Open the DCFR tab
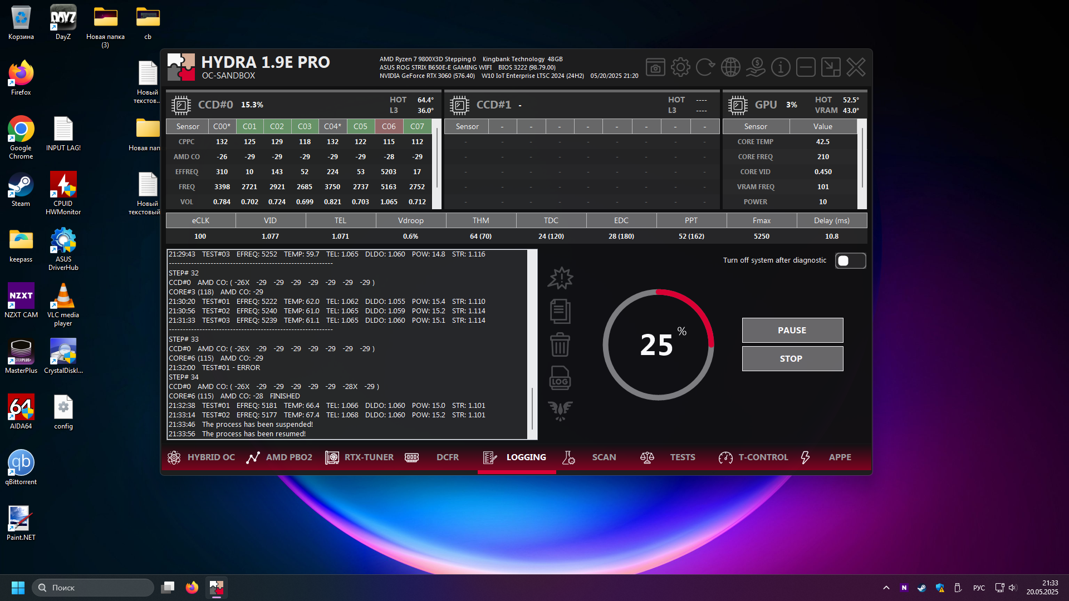This screenshot has width=1069, height=601. point(431,457)
